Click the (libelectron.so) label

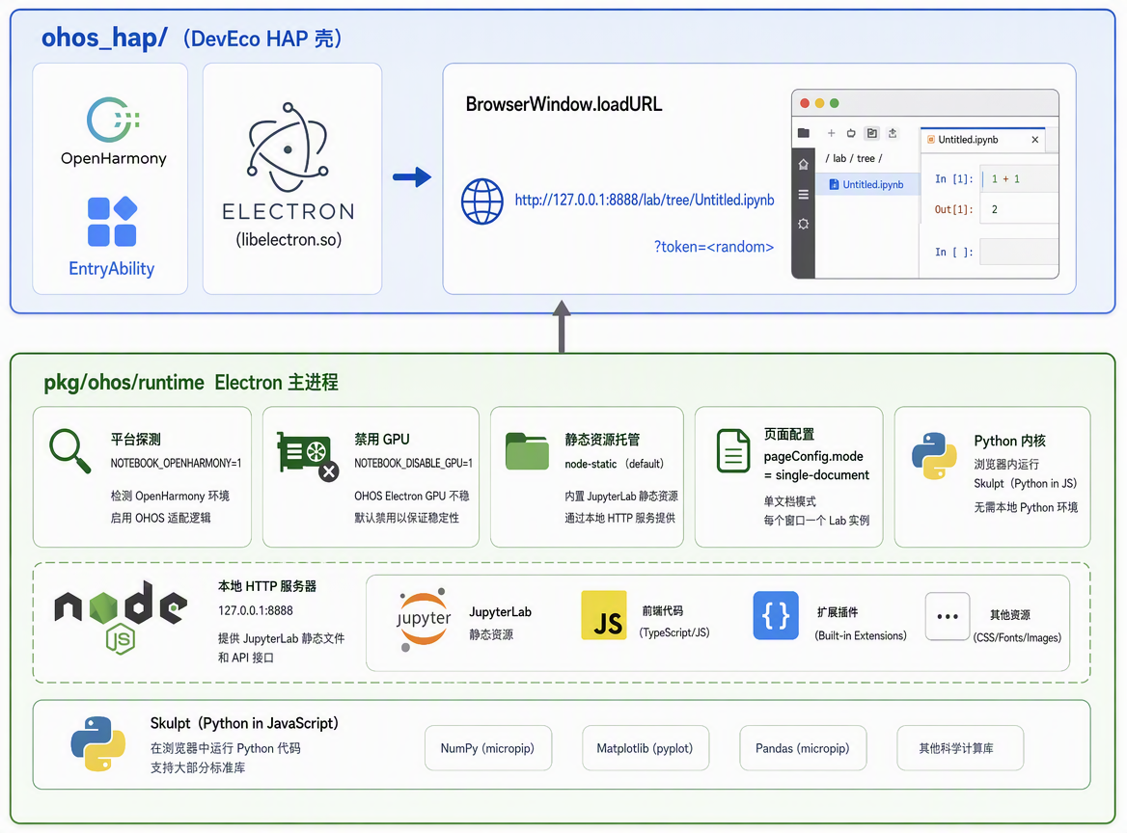pyautogui.click(x=289, y=240)
